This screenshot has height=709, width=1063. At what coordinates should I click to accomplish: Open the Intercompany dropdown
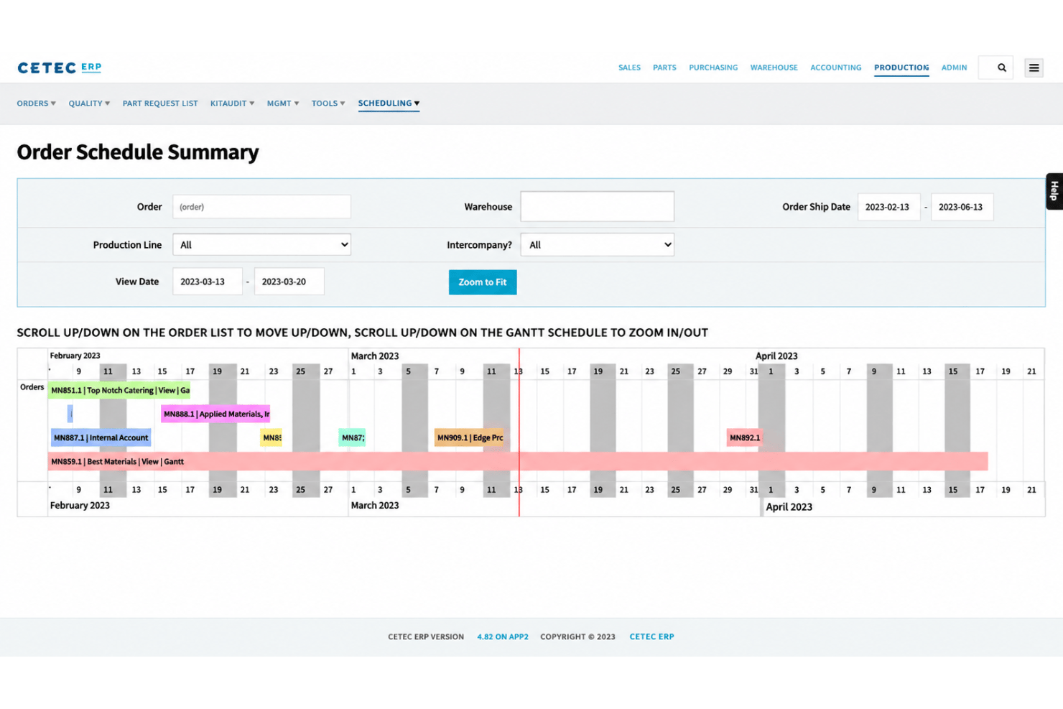coord(598,245)
